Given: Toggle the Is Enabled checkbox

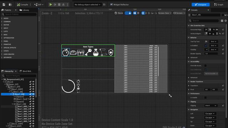Looking at the screenshot, I should [x=206, y=46].
